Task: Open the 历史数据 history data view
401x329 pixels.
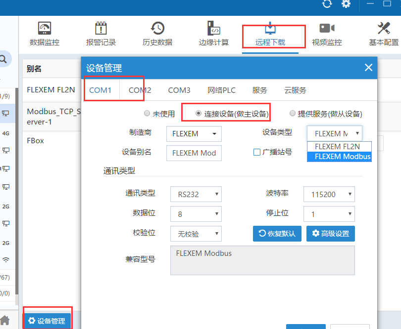Action: point(157,34)
